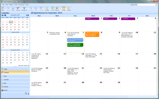
Task: Open the Categories toolbar icon
Action: point(24,9)
